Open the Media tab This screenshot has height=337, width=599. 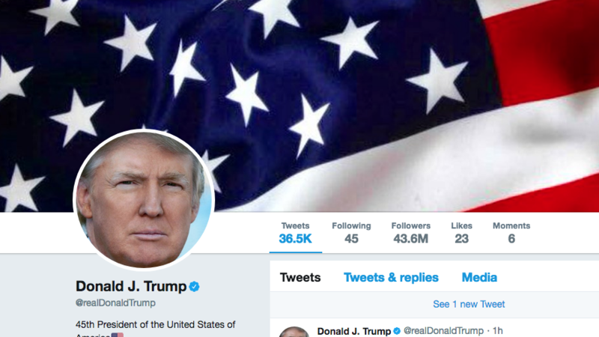point(479,277)
